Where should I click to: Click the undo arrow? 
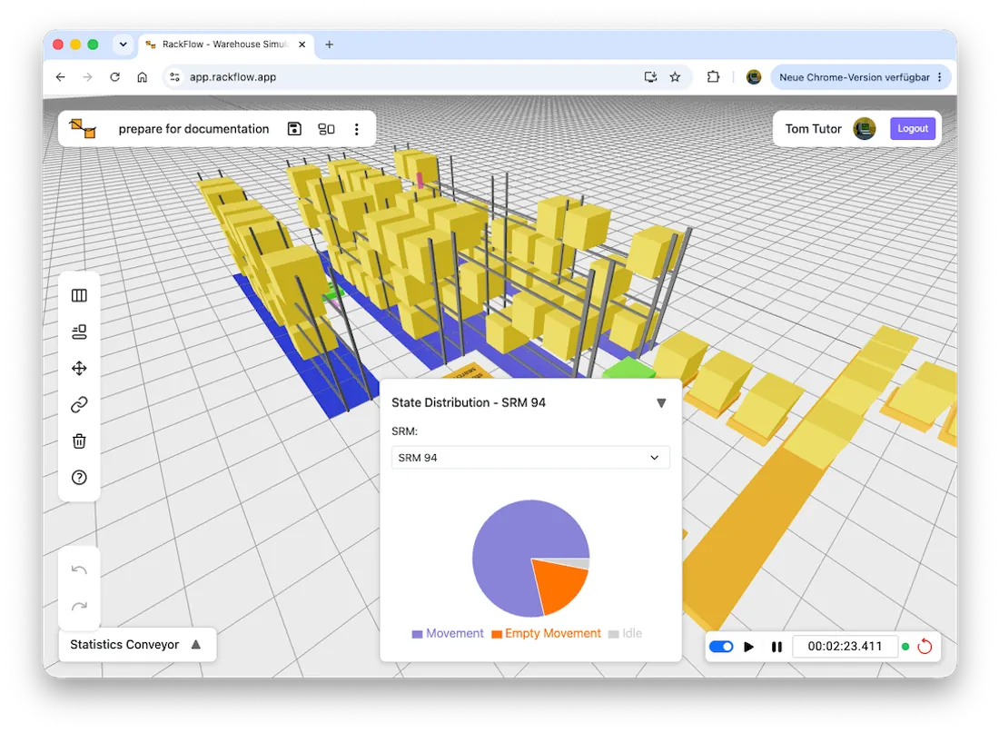(x=79, y=570)
